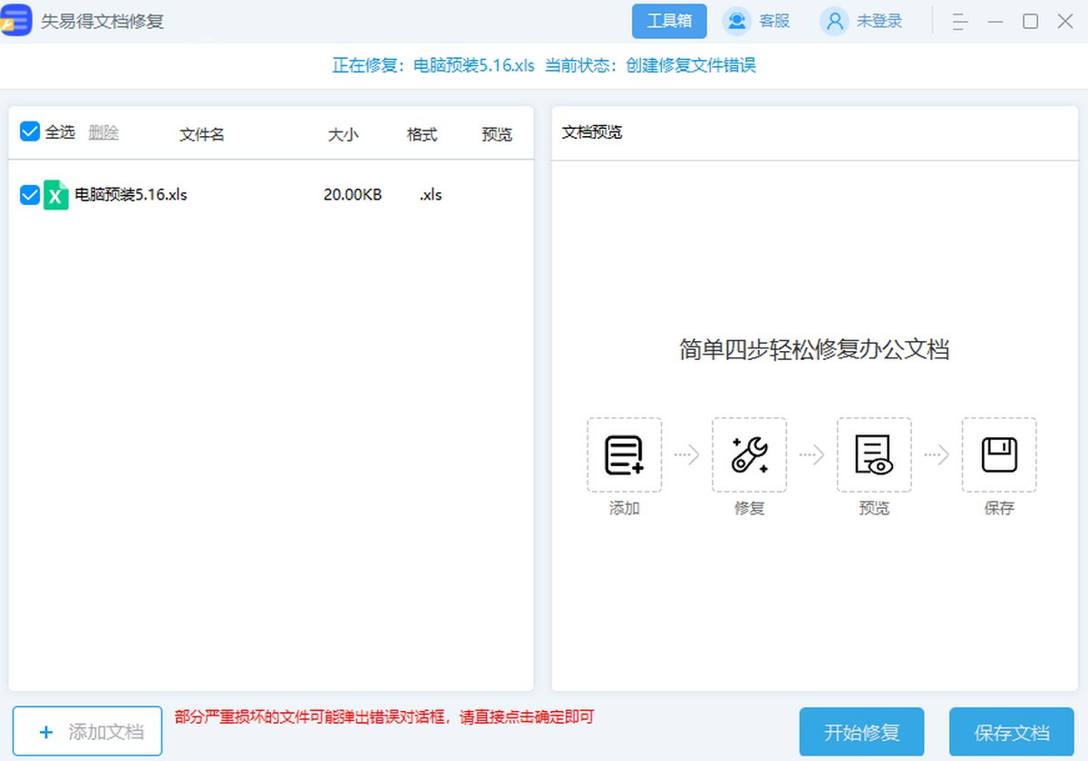
Task: Click the 删除 delete link
Action: pos(103,132)
